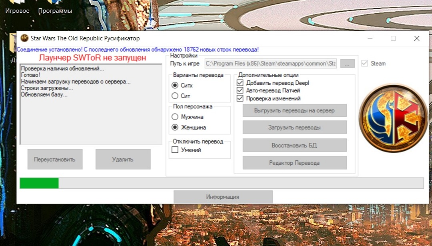Toggle Добавить перевод Deepl checkbox
The image size is (432, 246).
(240, 83)
